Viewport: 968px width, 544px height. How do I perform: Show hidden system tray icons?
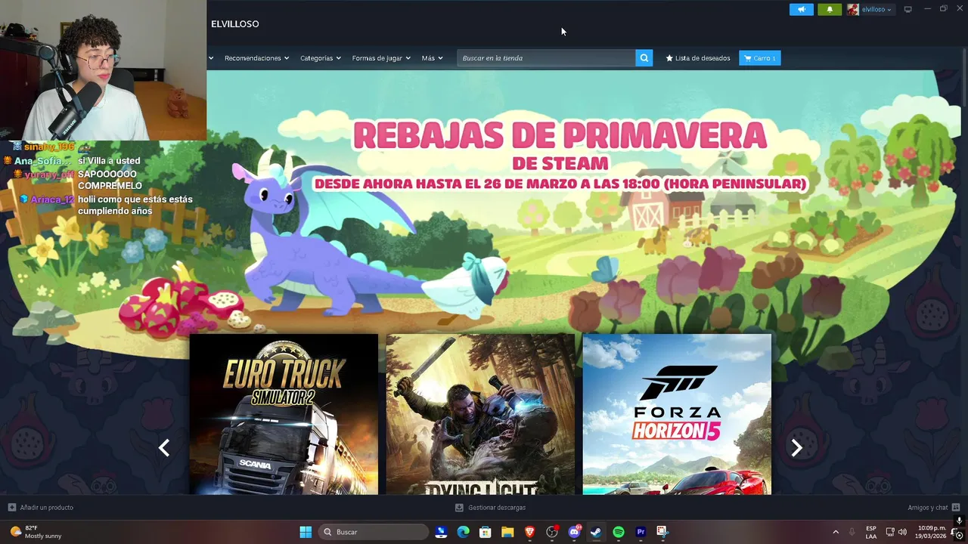[836, 532]
